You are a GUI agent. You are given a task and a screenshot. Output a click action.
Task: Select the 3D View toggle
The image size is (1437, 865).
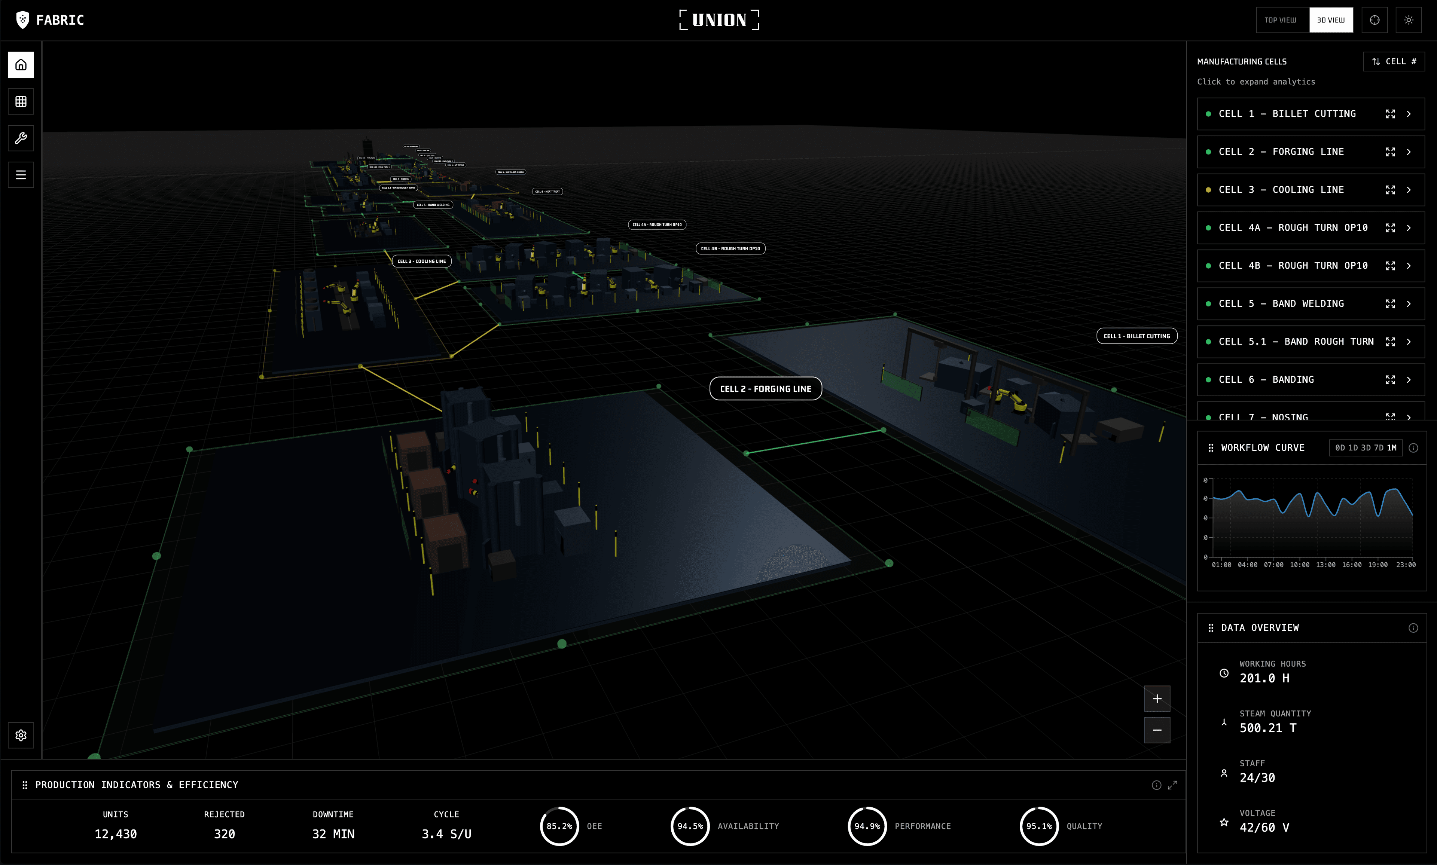[1331, 21]
